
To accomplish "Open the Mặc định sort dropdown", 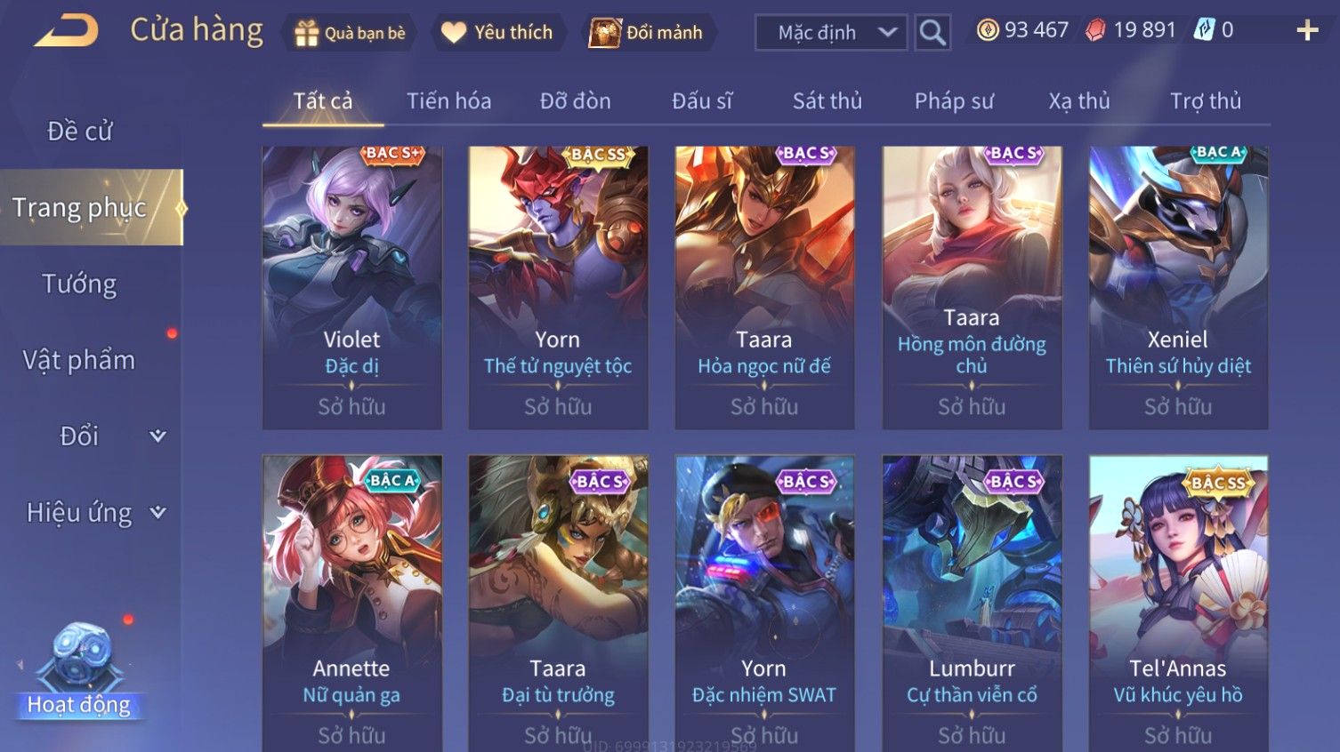I will tap(831, 33).
